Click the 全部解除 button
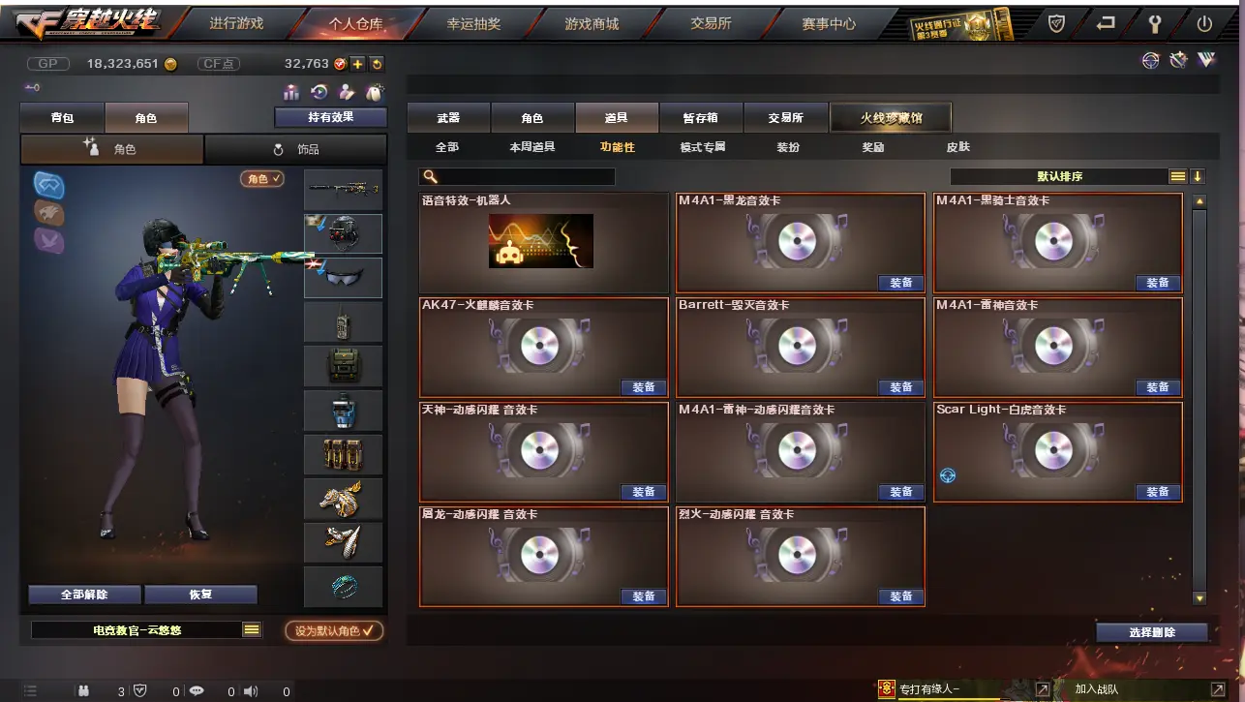Image resolution: width=1245 pixels, height=702 pixels. (x=85, y=595)
